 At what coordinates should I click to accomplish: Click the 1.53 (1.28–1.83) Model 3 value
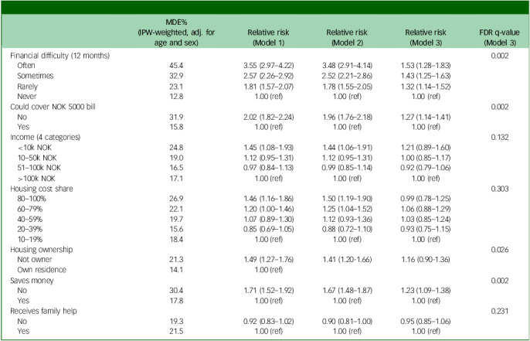tap(426, 66)
